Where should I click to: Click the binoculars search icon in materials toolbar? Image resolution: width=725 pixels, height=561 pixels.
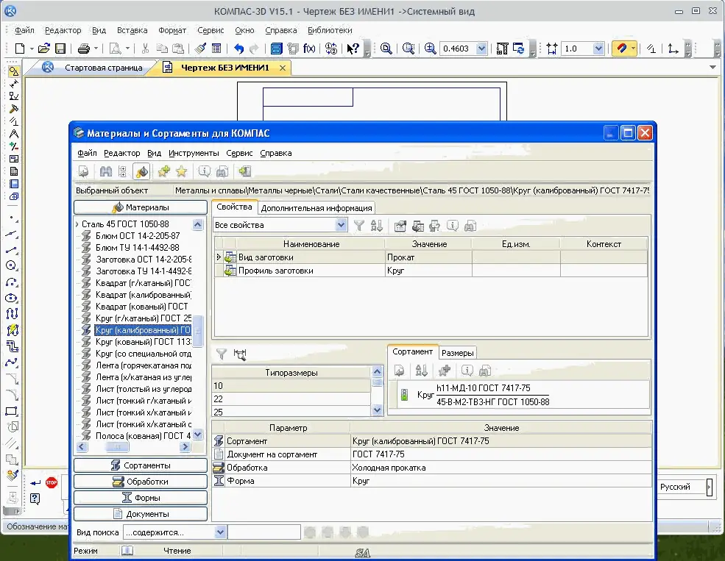tap(105, 171)
